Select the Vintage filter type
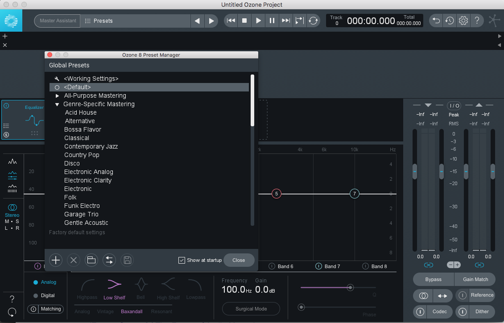Image resolution: width=504 pixels, height=323 pixels. click(x=105, y=311)
